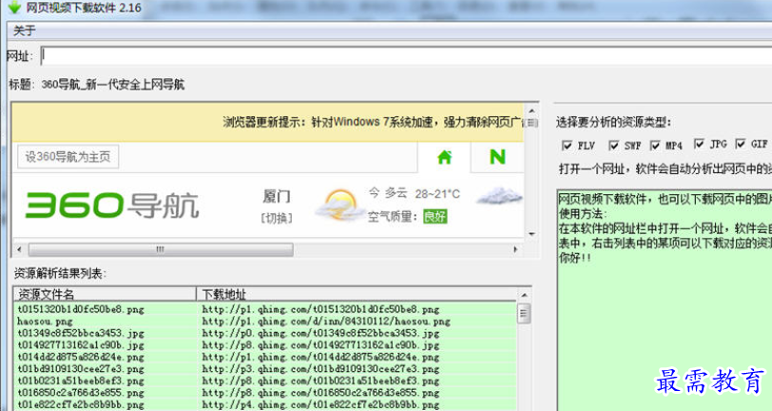The height and width of the screenshot is (411, 772).
Task: Click the green home icon tab
Action: coord(445,157)
